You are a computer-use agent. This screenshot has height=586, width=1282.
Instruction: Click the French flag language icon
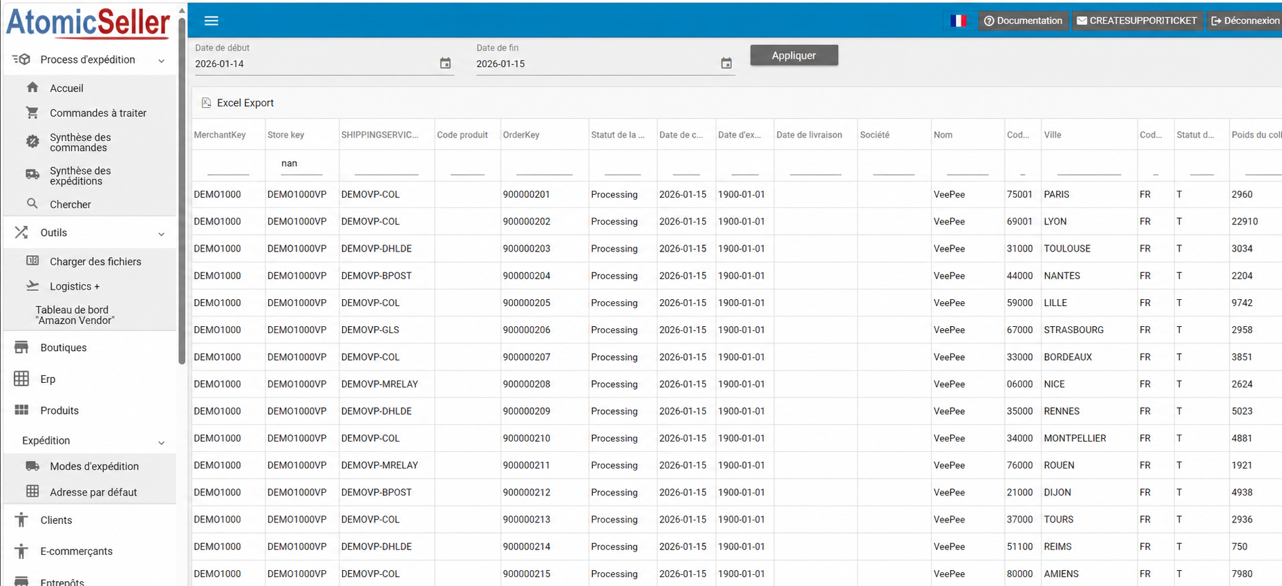tap(959, 21)
